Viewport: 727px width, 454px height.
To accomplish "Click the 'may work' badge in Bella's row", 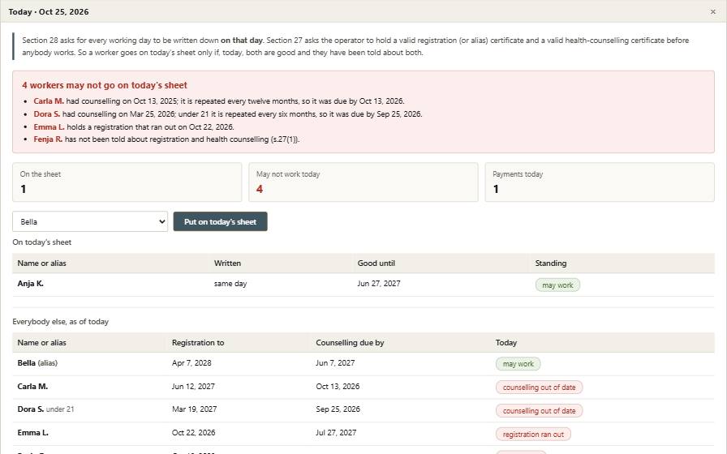I will (518, 364).
